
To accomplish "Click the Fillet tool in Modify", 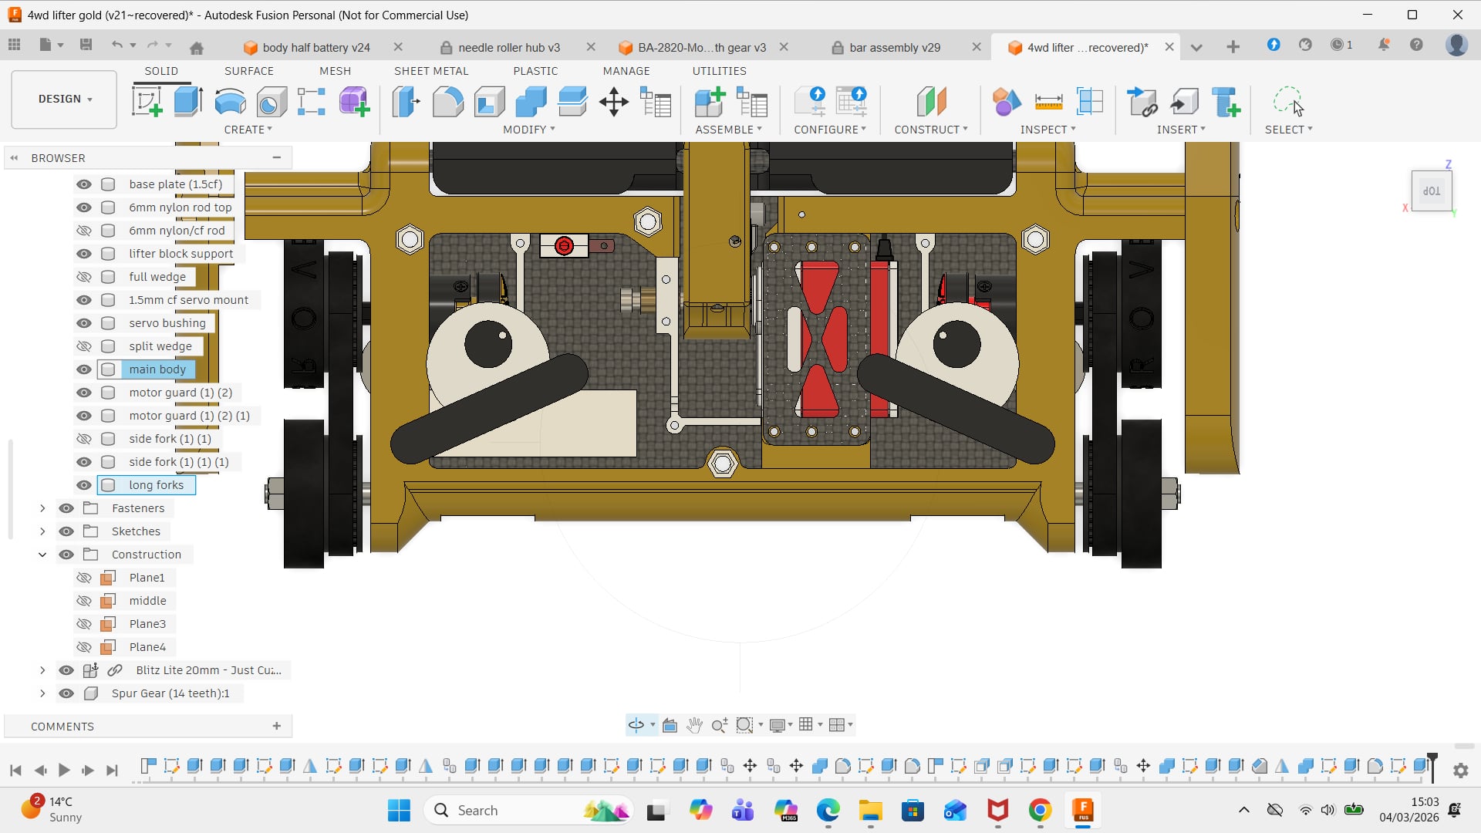I will click(x=447, y=102).
